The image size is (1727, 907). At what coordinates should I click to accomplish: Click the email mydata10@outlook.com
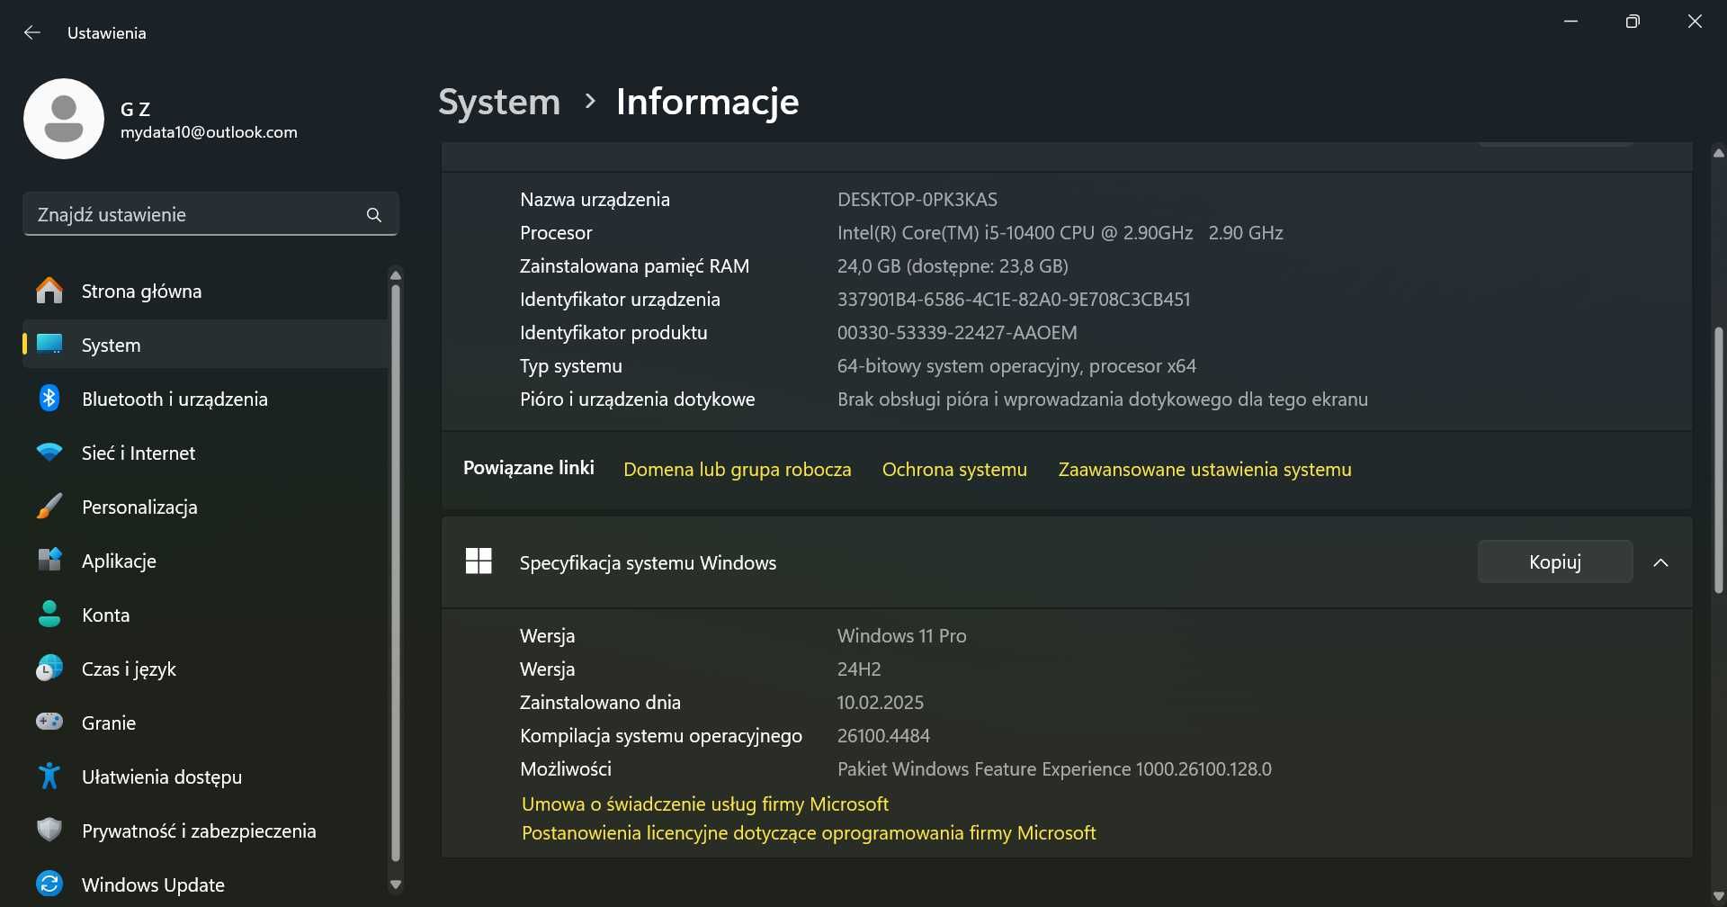pyautogui.click(x=209, y=132)
